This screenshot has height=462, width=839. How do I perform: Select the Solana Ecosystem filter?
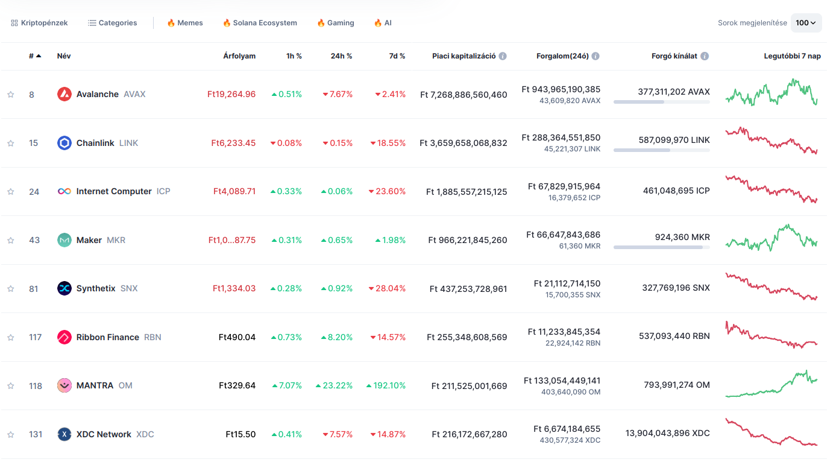[x=260, y=23]
